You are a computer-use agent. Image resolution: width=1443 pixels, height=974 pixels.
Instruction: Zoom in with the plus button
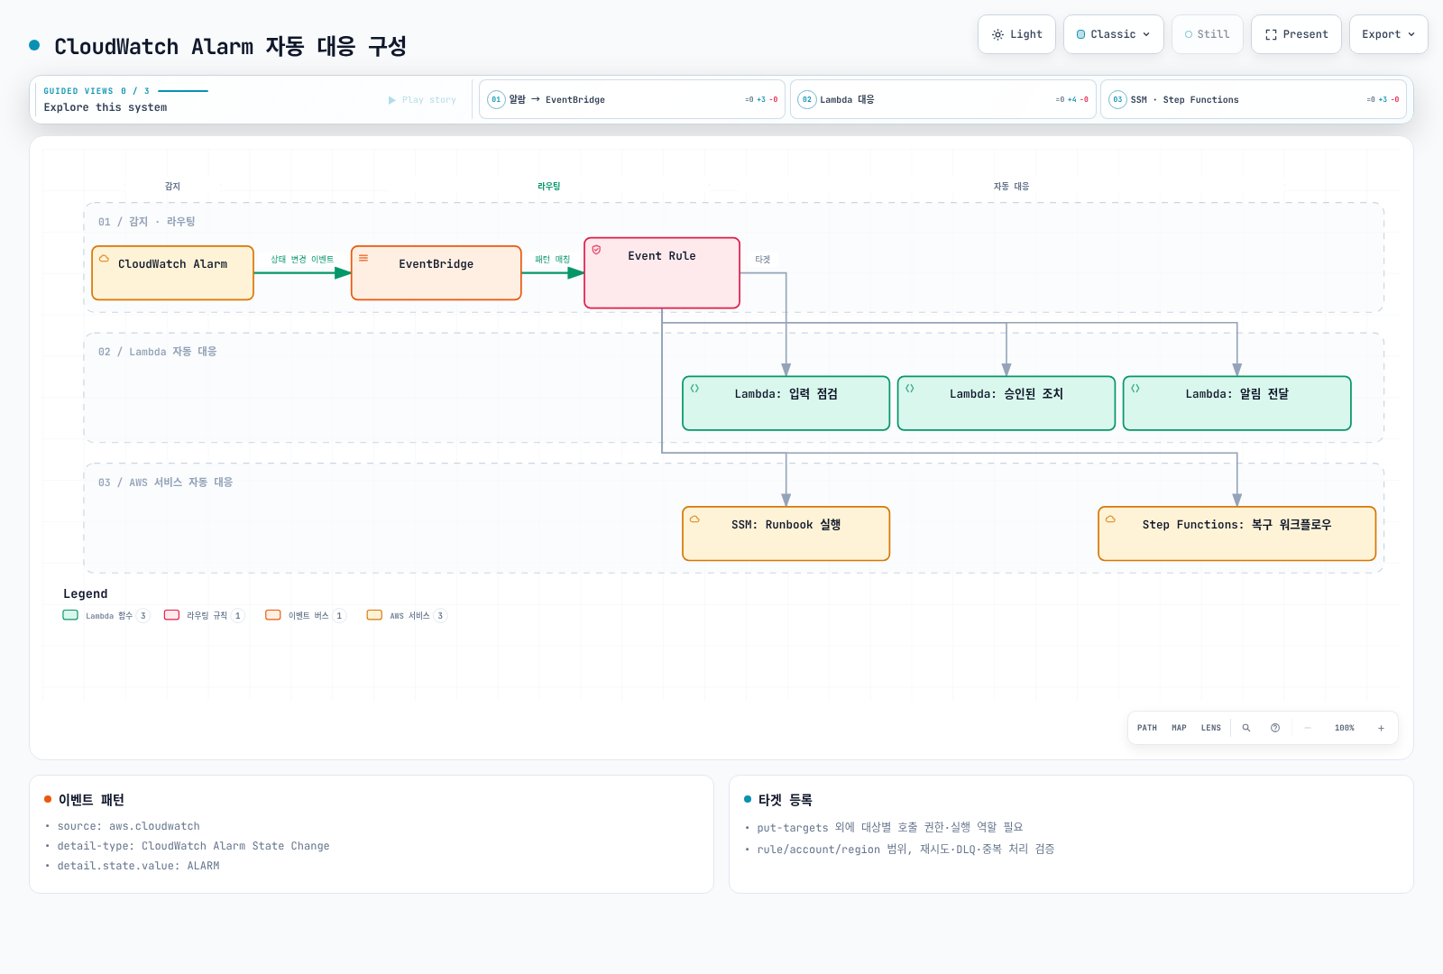click(x=1381, y=728)
